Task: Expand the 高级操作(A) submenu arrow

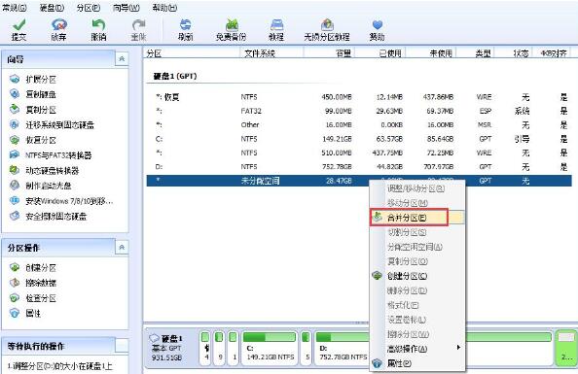Action: point(458,348)
